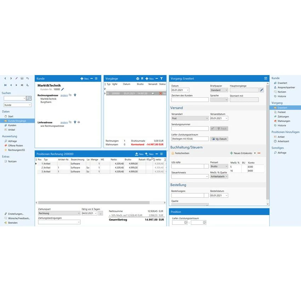Click the print icon beside Lieferadresse
Screen dimensions: 301x301
tap(79, 122)
